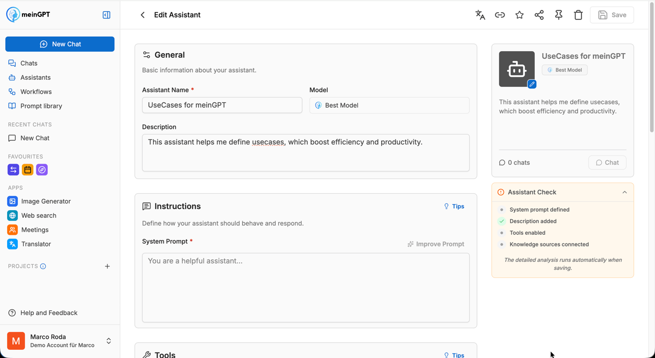
Task: Open the purple compass favourite icon
Action: coord(42,170)
